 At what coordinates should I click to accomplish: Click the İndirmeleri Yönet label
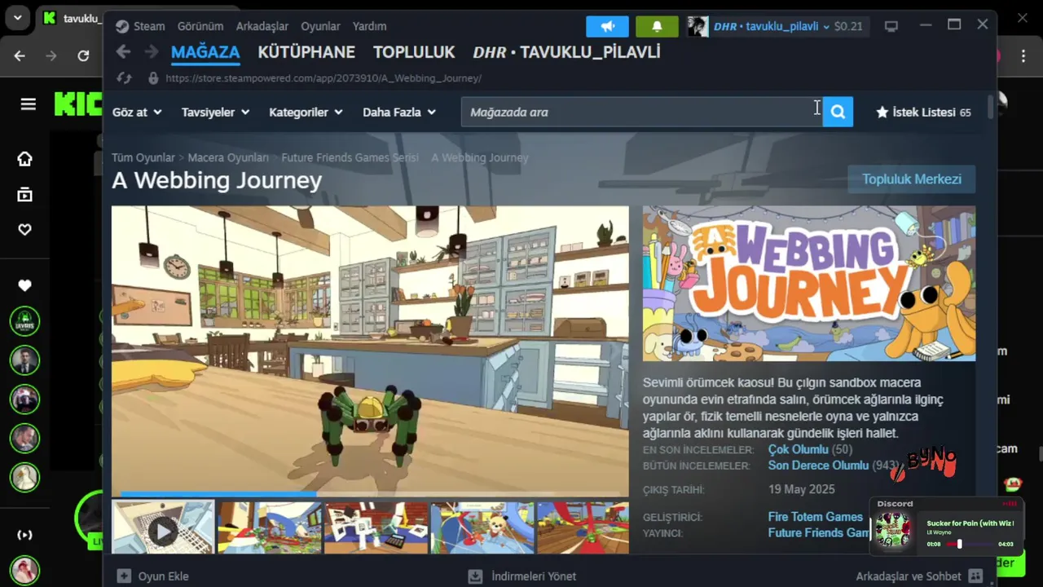pyautogui.click(x=534, y=576)
